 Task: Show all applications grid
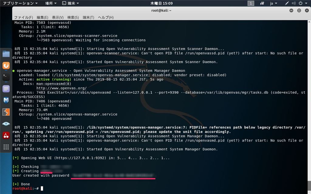[x=6, y=147]
